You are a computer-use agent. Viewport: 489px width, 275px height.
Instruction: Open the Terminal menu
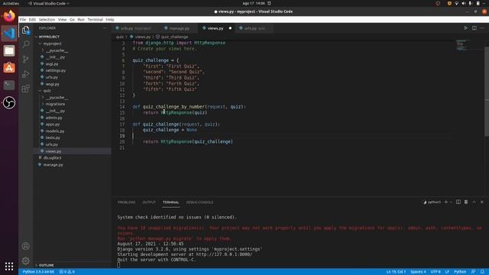pyautogui.click(x=95, y=19)
